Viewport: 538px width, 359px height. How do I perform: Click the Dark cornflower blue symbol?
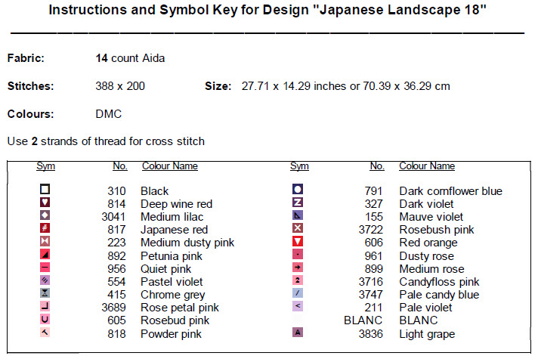pos(298,190)
